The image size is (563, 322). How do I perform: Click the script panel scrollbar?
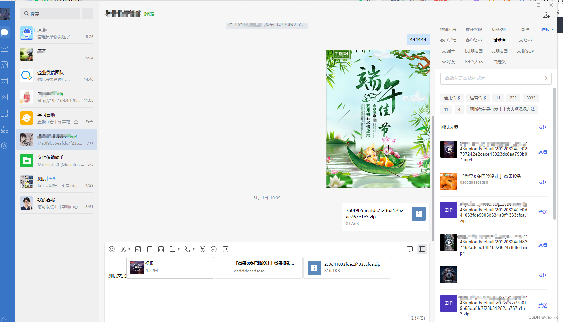point(554,154)
